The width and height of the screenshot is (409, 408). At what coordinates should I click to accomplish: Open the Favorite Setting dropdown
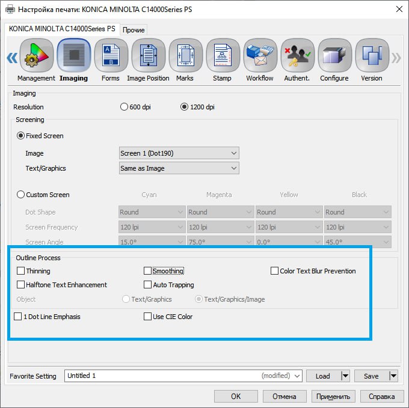(x=183, y=376)
